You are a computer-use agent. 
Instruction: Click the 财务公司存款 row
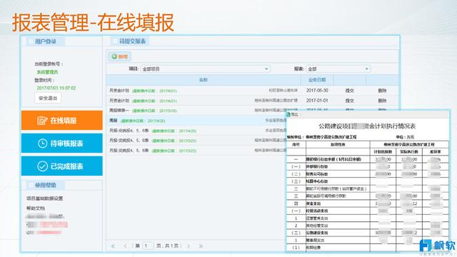368,174
